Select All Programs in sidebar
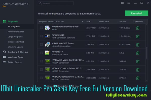Viewport: 151px width, 100px height. [14, 26]
